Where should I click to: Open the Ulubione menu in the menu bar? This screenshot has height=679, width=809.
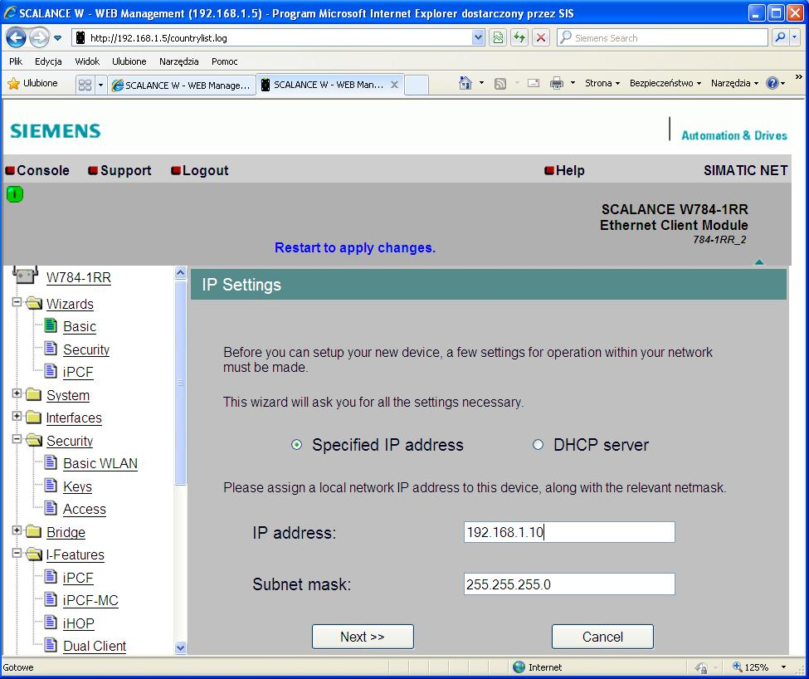coord(129,61)
